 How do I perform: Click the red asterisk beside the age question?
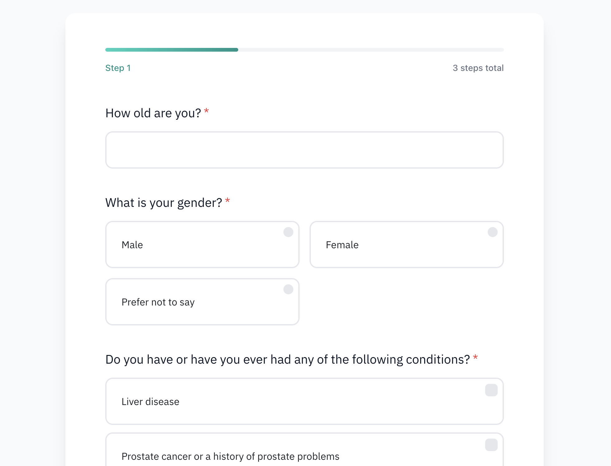tap(206, 111)
